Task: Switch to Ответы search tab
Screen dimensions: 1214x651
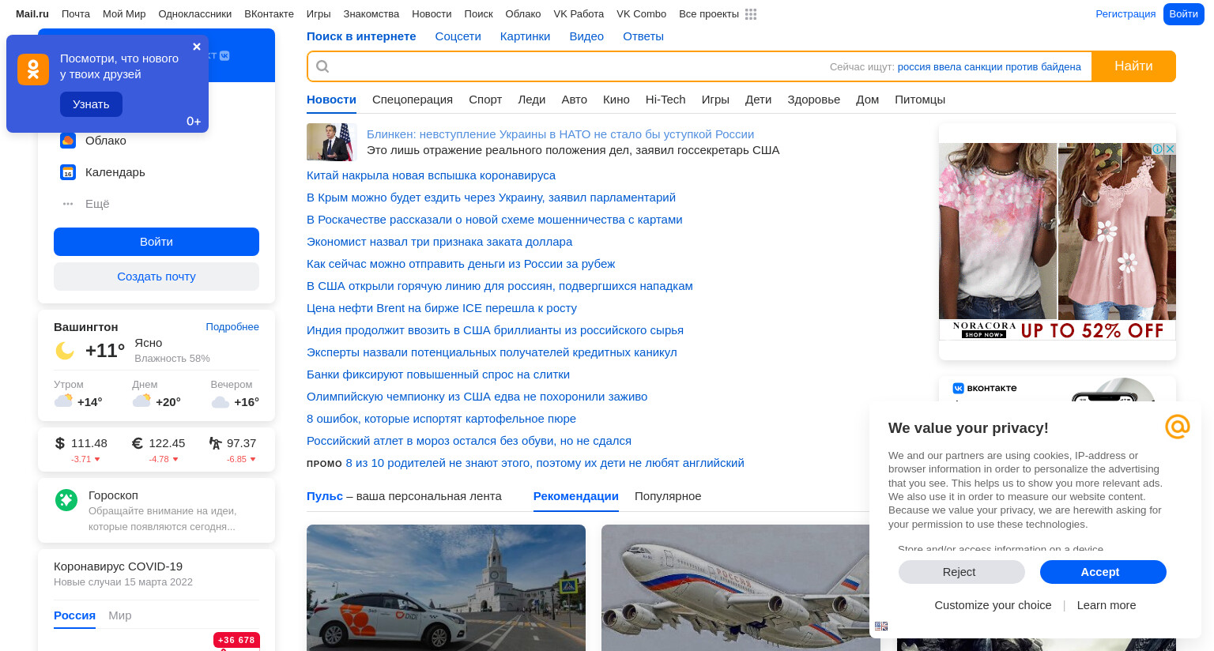Action: click(x=643, y=36)
